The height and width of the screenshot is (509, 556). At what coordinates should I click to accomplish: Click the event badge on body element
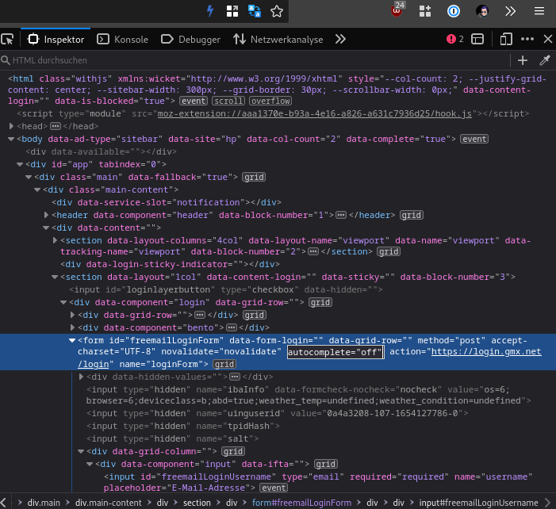click(x=474, y=139)
